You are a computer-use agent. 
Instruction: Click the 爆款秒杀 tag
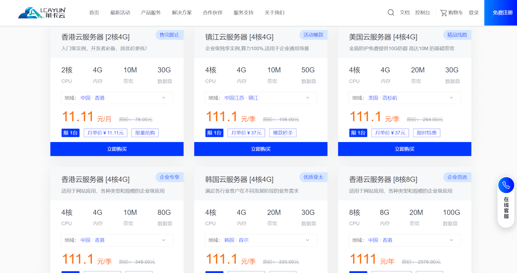(283, 133)
